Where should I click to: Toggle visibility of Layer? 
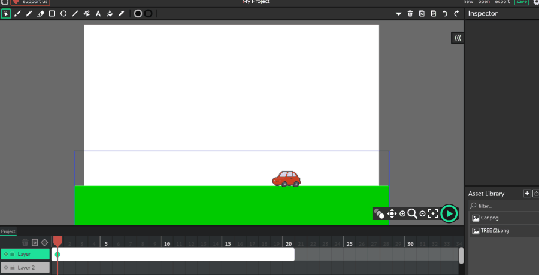6,255
